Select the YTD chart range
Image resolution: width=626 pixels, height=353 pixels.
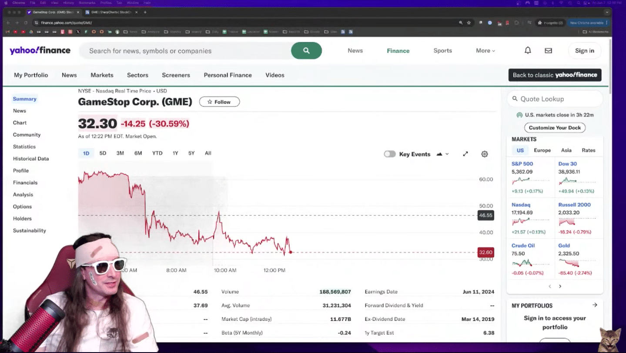[157, 153]
